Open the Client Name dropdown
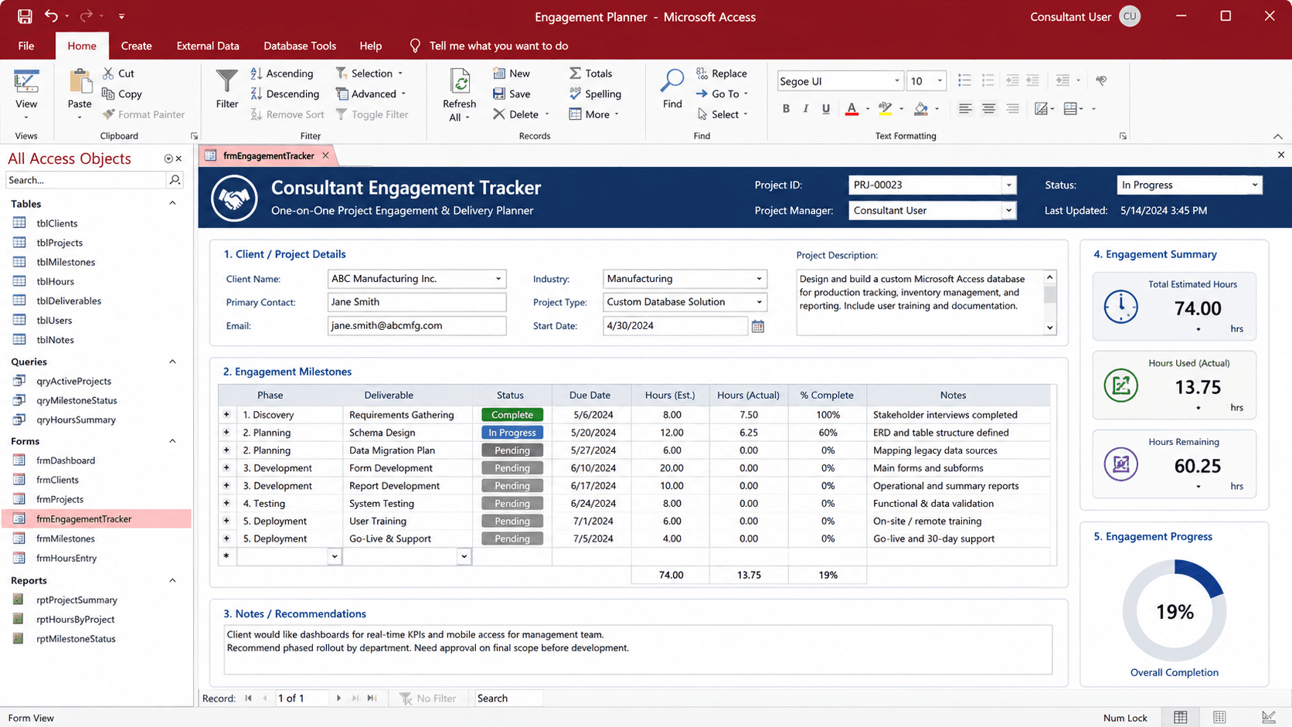The image size is (1292, 727). (498, 279)
